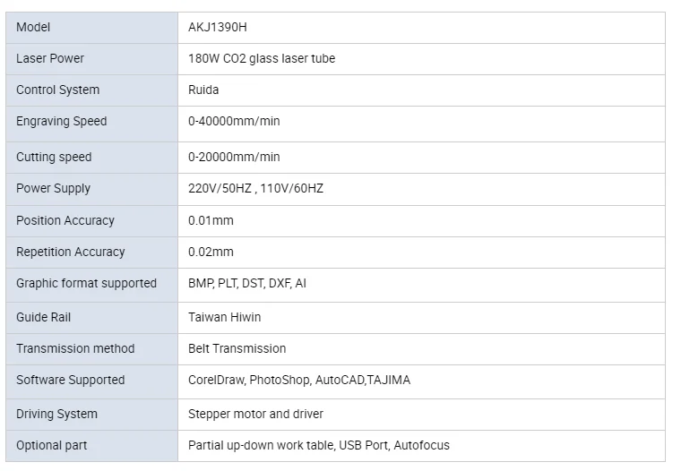
Task: Select BMP, PLT, DST, DXF, AI text
Action: tap(247, 283)
